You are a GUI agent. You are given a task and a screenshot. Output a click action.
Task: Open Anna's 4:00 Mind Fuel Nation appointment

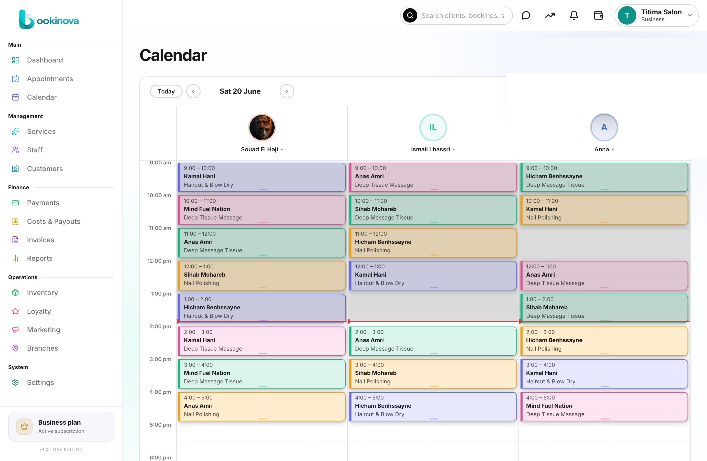604,407
